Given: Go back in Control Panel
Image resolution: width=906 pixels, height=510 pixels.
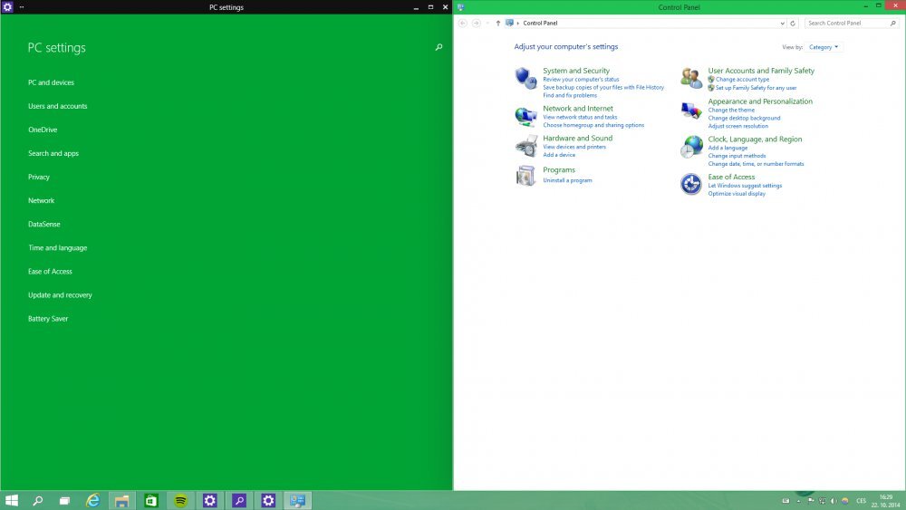Looking at the screenshot, I should click(462, 24).
